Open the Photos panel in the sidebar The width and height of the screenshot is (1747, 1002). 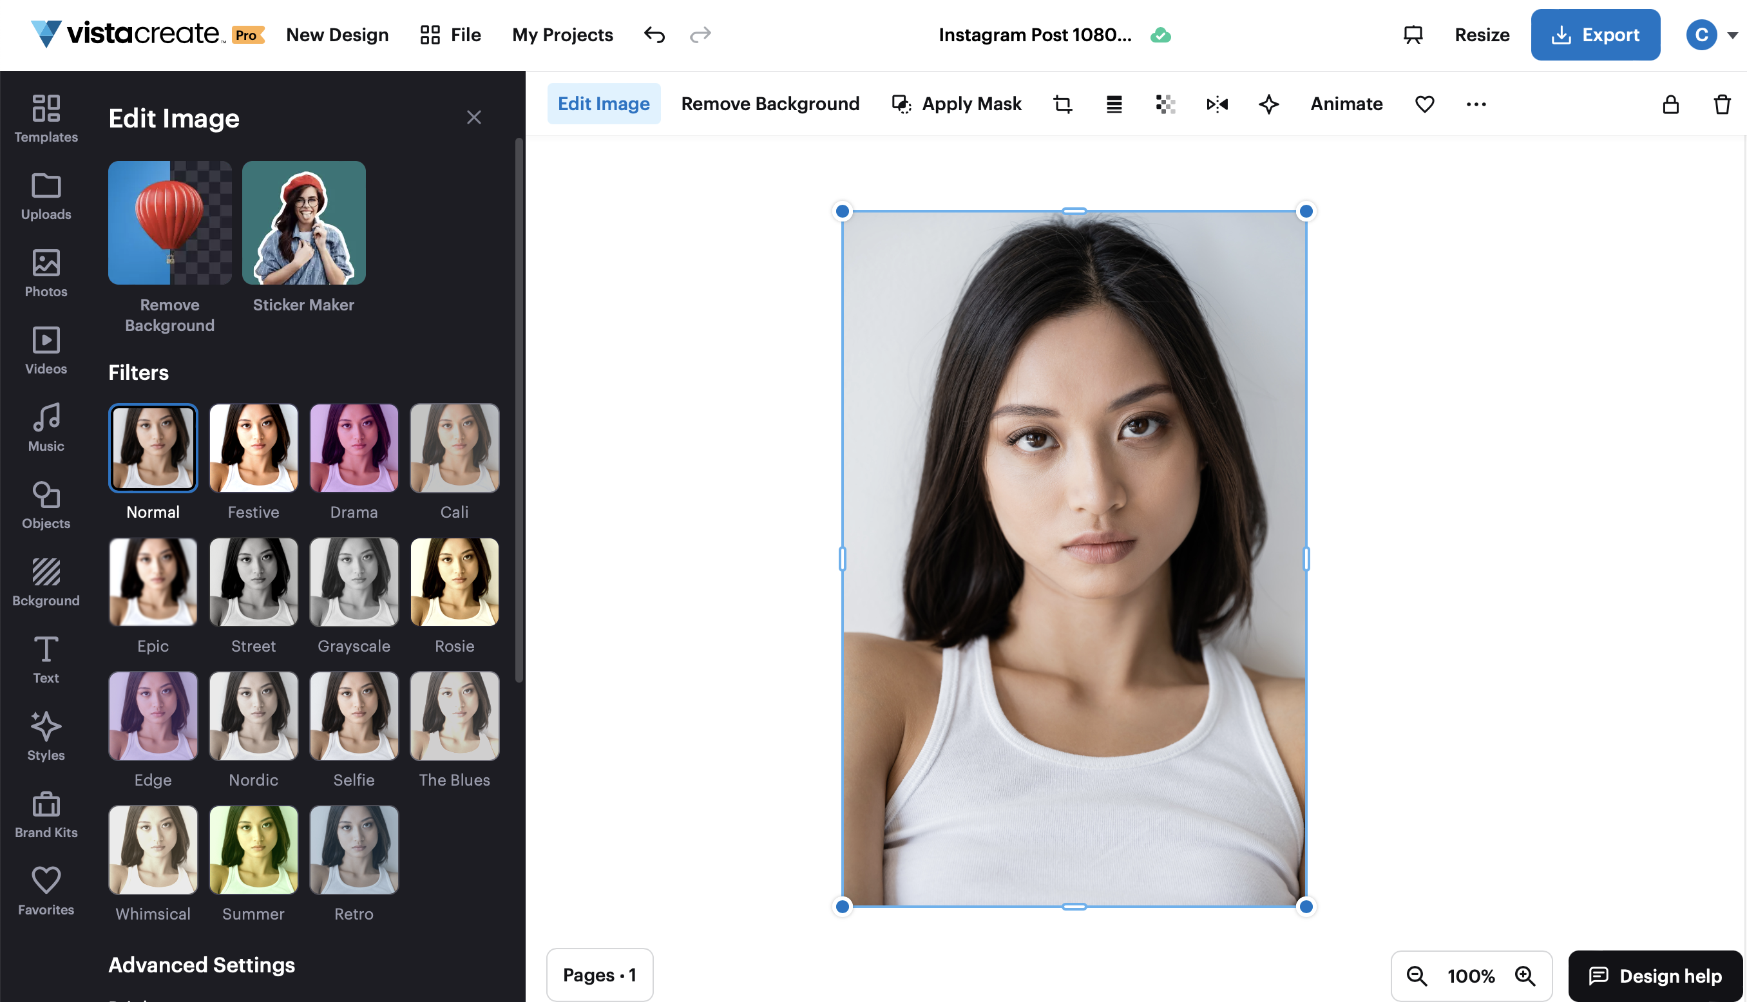(46, 273)
